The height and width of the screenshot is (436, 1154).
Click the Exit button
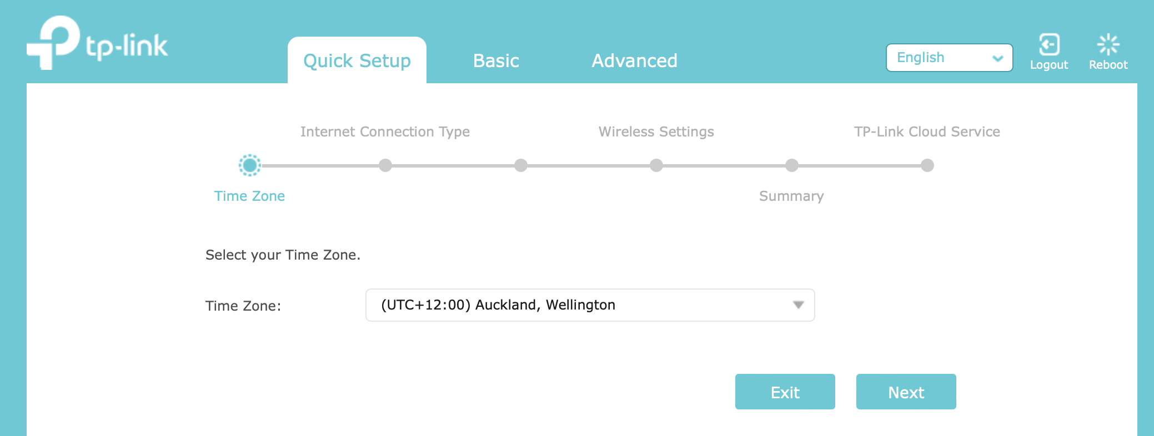point(785,392)
